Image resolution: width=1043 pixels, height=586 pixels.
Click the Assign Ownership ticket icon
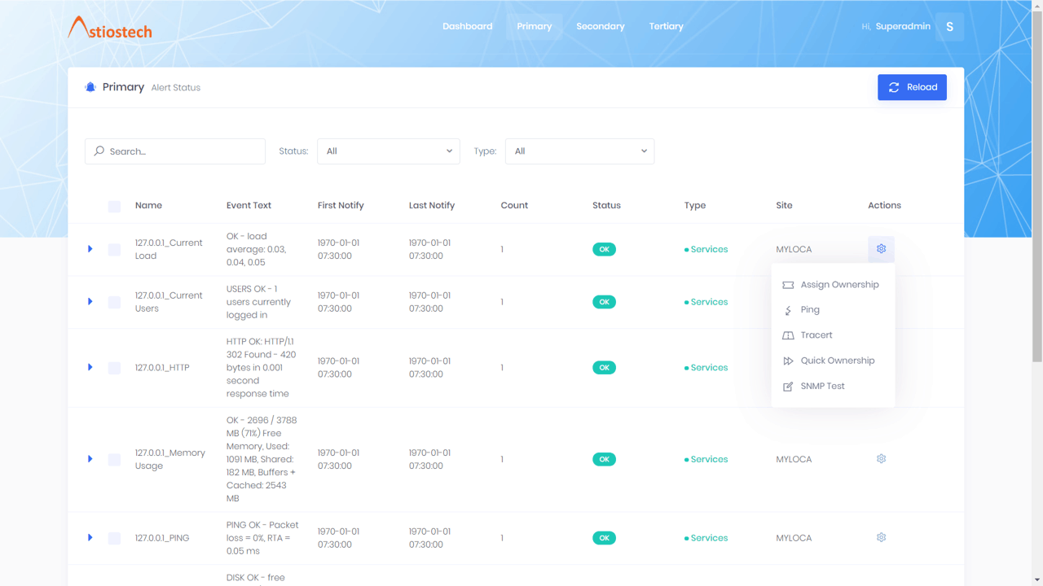click(x=788, y=285)
